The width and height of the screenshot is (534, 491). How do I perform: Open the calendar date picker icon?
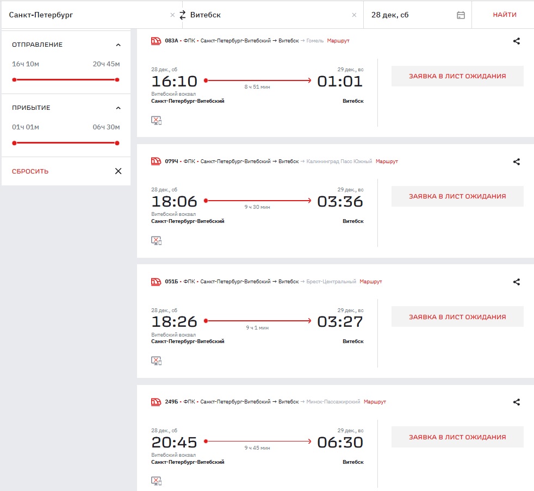click(461, 15)
